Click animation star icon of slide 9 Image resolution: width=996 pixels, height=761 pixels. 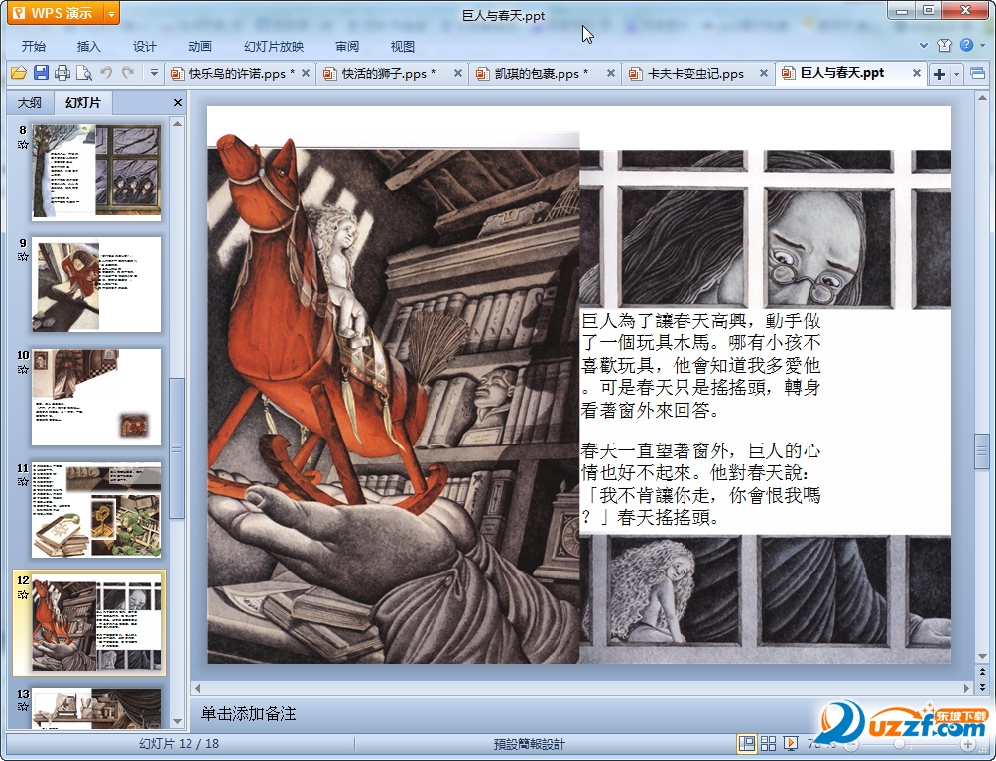[x=23, y=257]
